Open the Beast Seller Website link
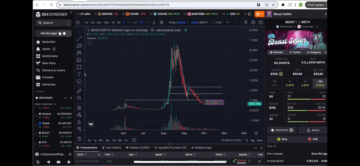Image resolution: width=360 pixels, height=166 pixels. click(276, 52)
